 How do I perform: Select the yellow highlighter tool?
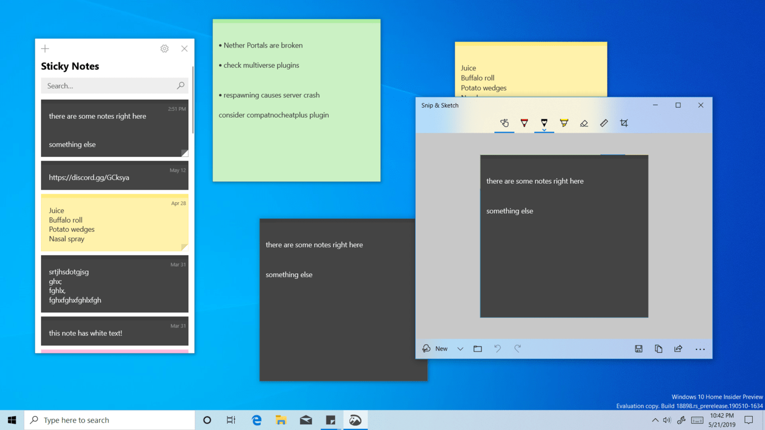click(x=564, y=123)
